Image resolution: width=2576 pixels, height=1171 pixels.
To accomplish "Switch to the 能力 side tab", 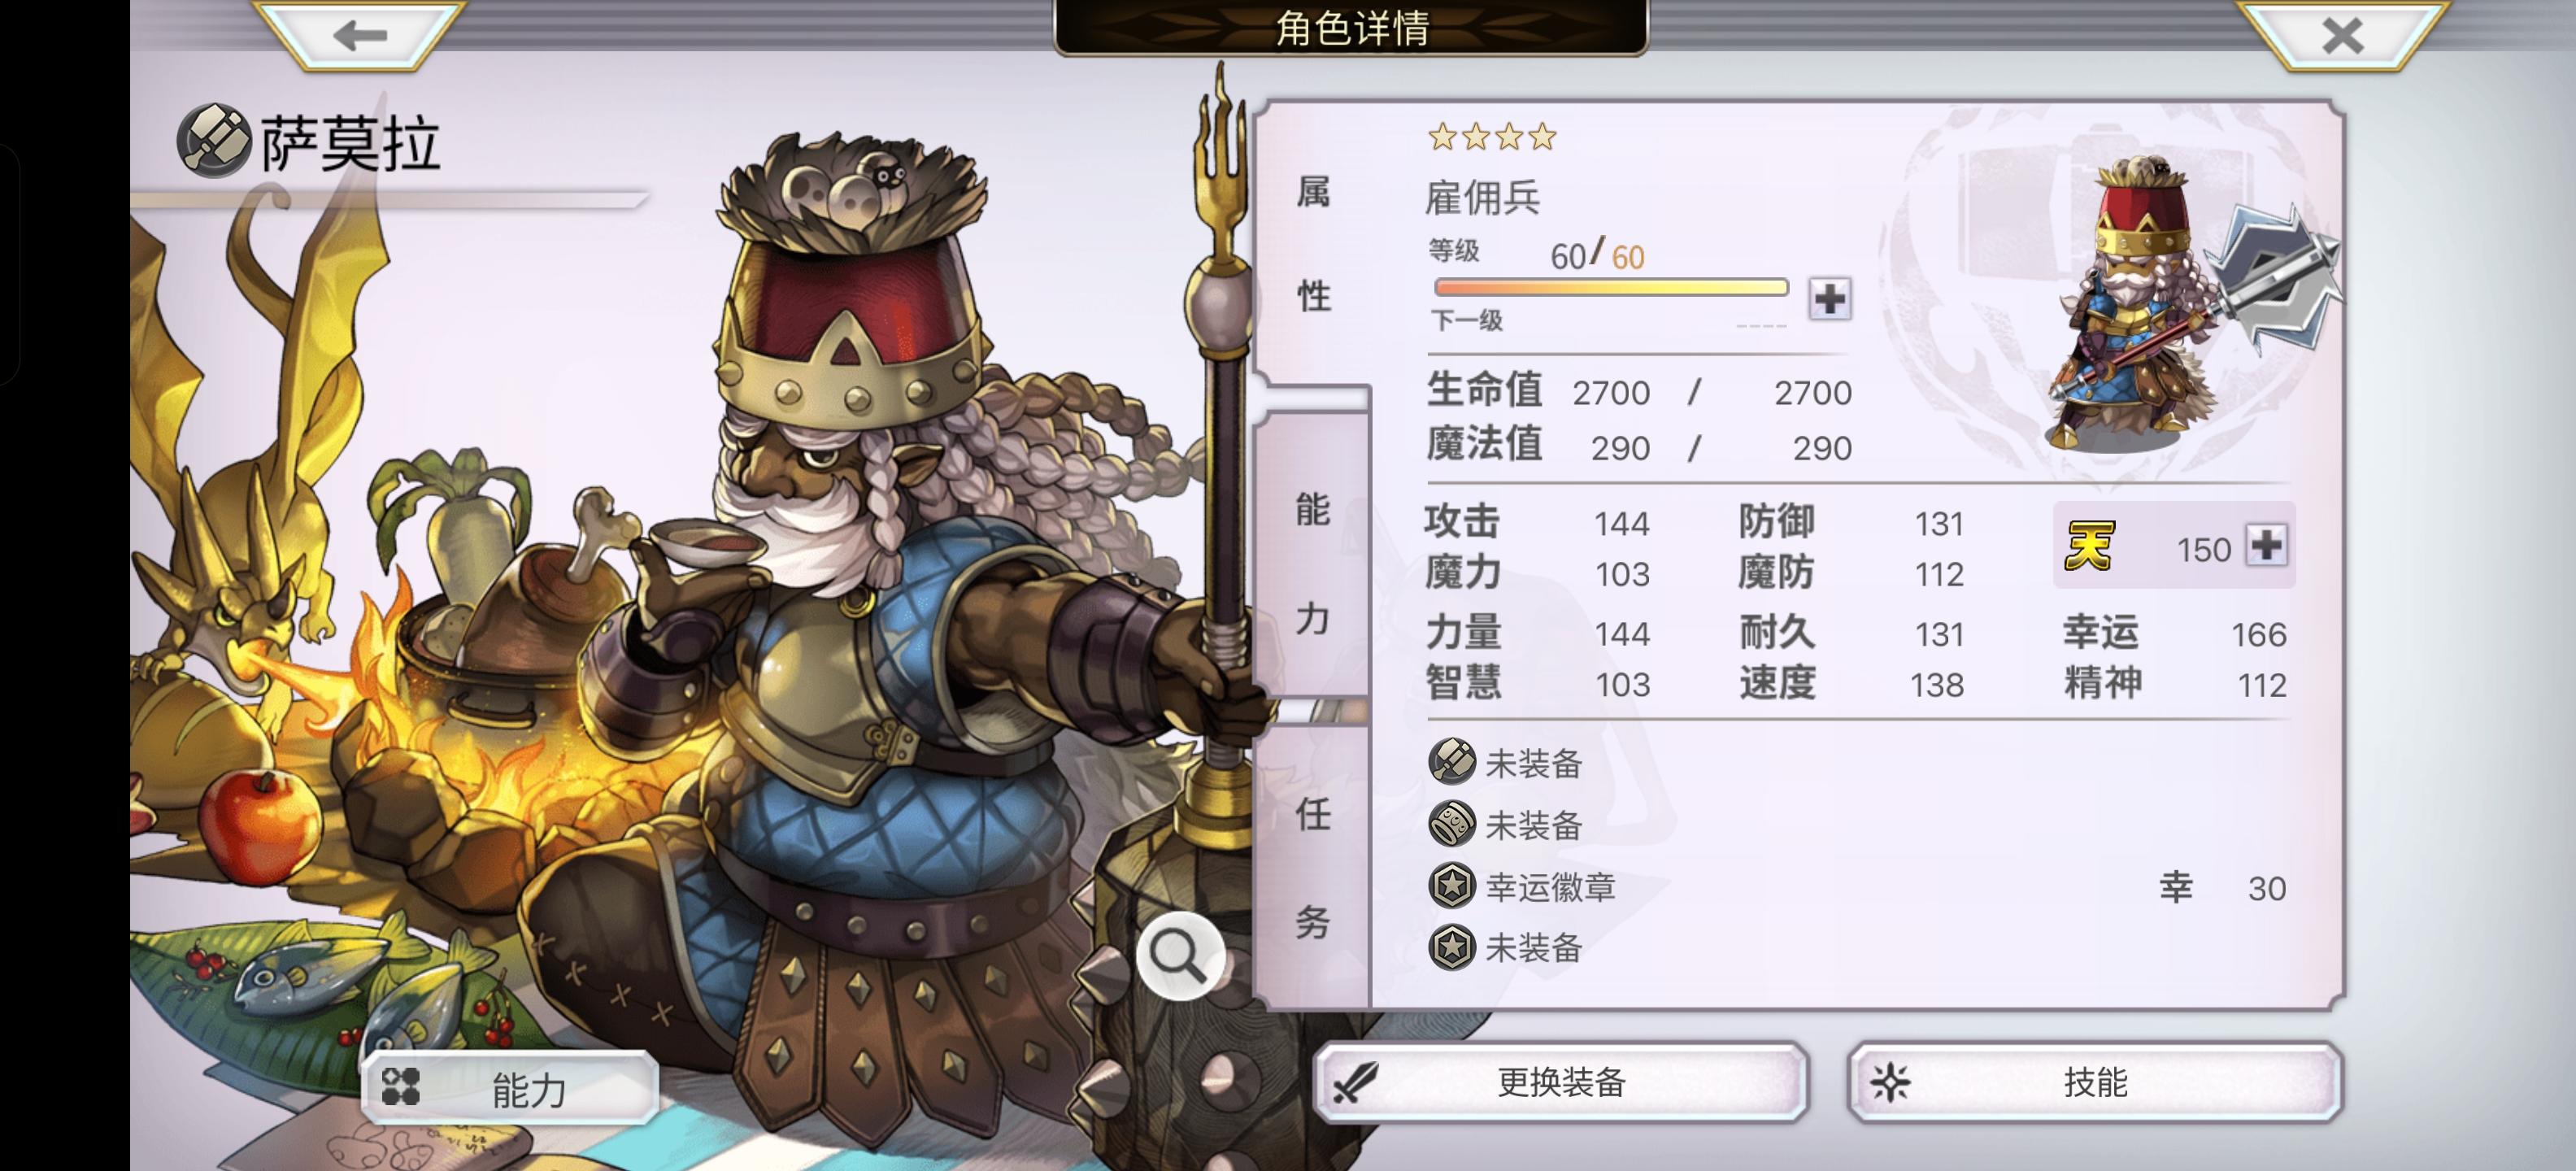I will (1313, 563).
